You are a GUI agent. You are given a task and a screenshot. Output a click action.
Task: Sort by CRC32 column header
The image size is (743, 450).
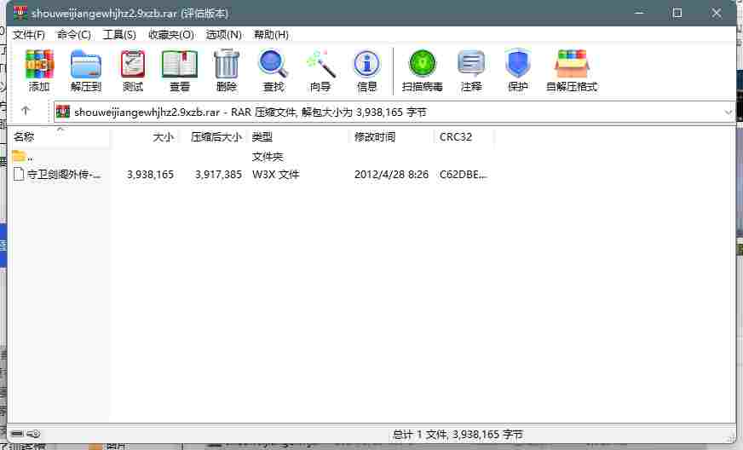(x=464, y=137)
